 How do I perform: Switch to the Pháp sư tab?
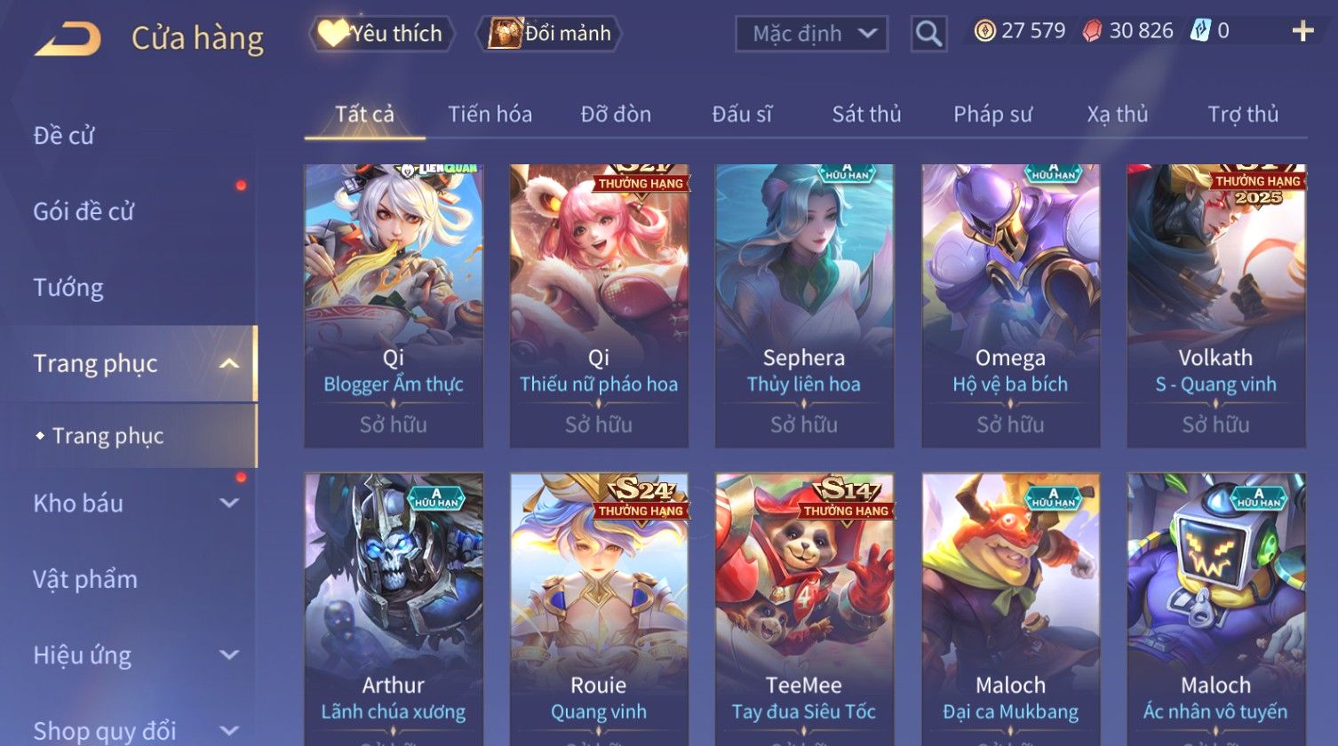tap(992, 115)
